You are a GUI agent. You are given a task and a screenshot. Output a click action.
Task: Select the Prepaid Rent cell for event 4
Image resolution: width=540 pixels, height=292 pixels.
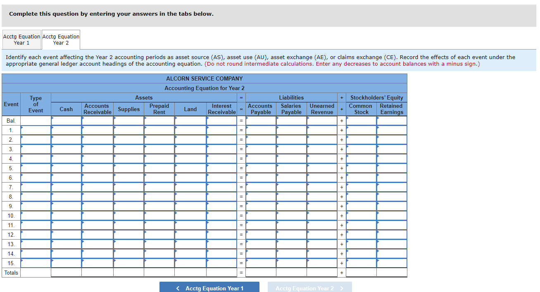pos(159,159)
